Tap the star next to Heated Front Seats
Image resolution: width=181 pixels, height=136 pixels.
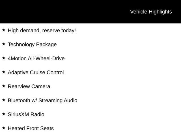[x=4, y=128]
